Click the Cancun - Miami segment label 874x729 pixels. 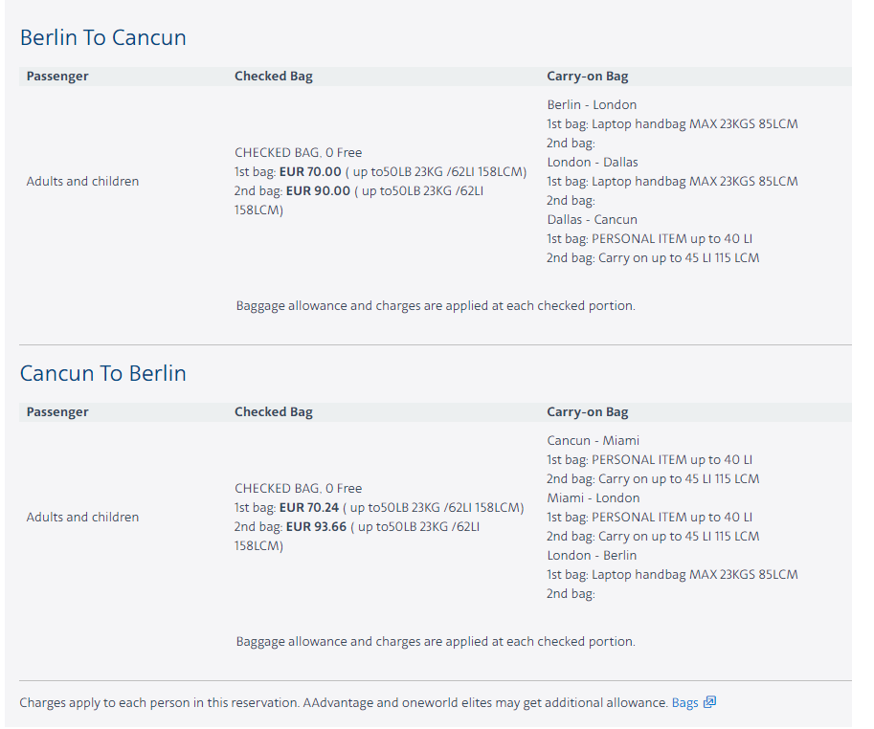594,440
